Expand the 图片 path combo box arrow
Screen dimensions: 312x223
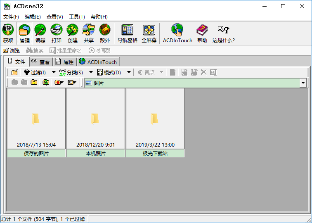tap(303, 83)
